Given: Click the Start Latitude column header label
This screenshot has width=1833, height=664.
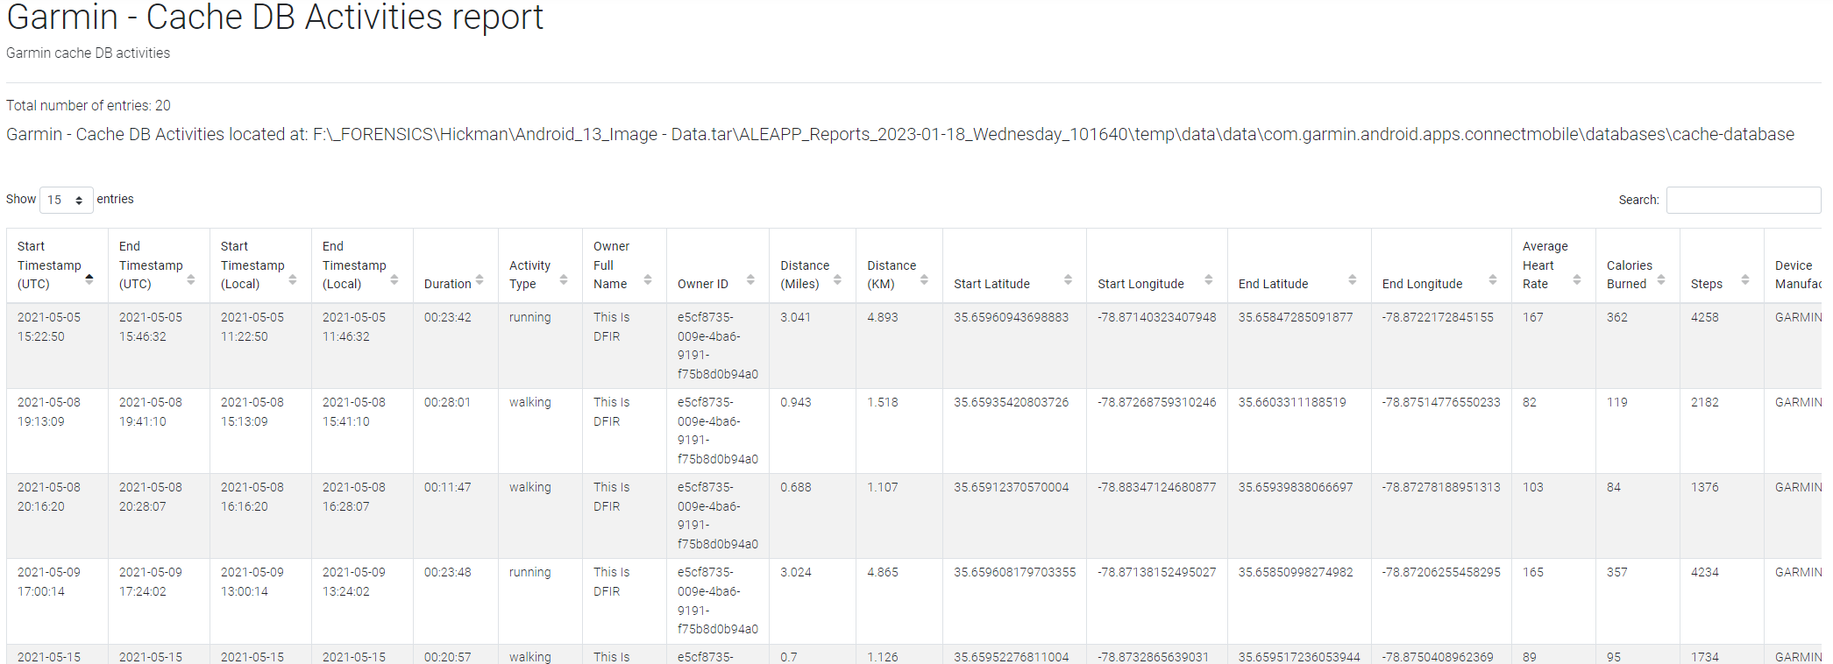Looking at the screenshot, I should coord(991,284).
